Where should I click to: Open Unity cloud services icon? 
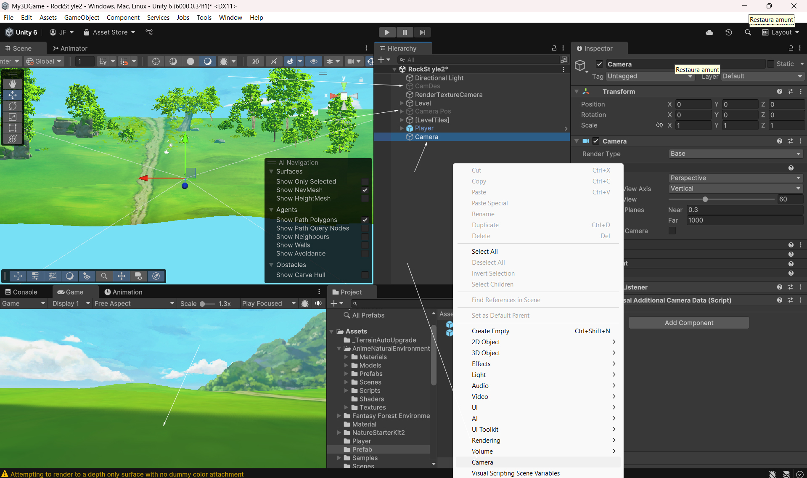click(x=709, y=32)
